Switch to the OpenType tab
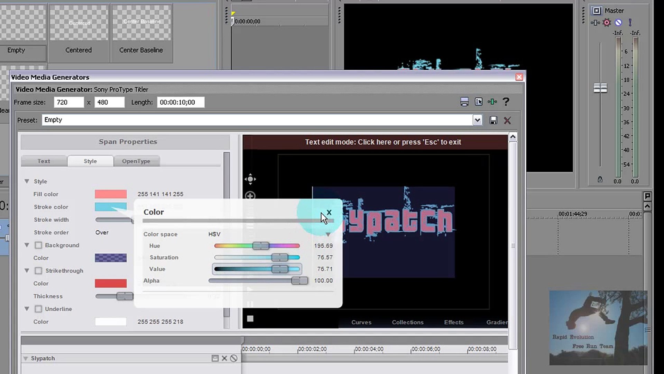This screenshot has width=664, height=374. [x=136, y=161]
